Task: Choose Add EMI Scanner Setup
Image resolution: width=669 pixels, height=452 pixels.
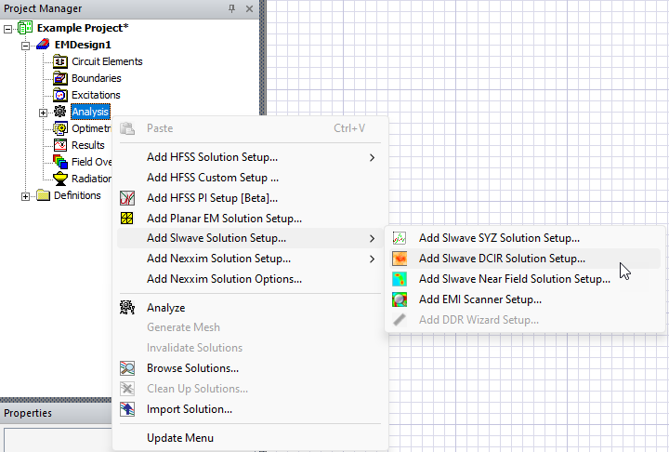Action: click(x=525, y=299)
